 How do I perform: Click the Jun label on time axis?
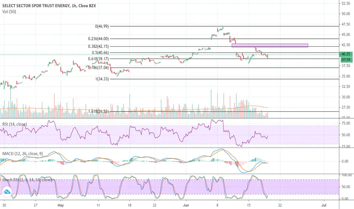(x=186, y=205)
